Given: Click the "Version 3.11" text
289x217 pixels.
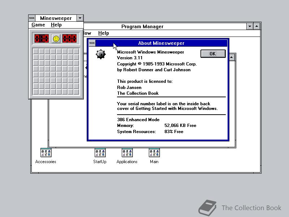Looking at the screenshot, I should pyautogui.click(x=130, y=58).
